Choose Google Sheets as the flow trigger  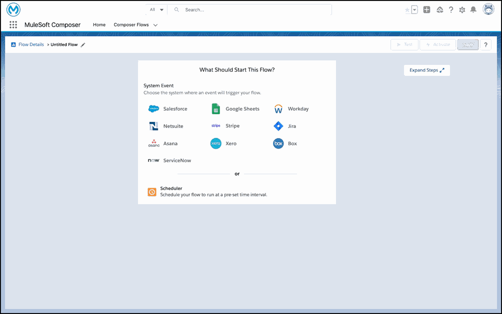216,109
